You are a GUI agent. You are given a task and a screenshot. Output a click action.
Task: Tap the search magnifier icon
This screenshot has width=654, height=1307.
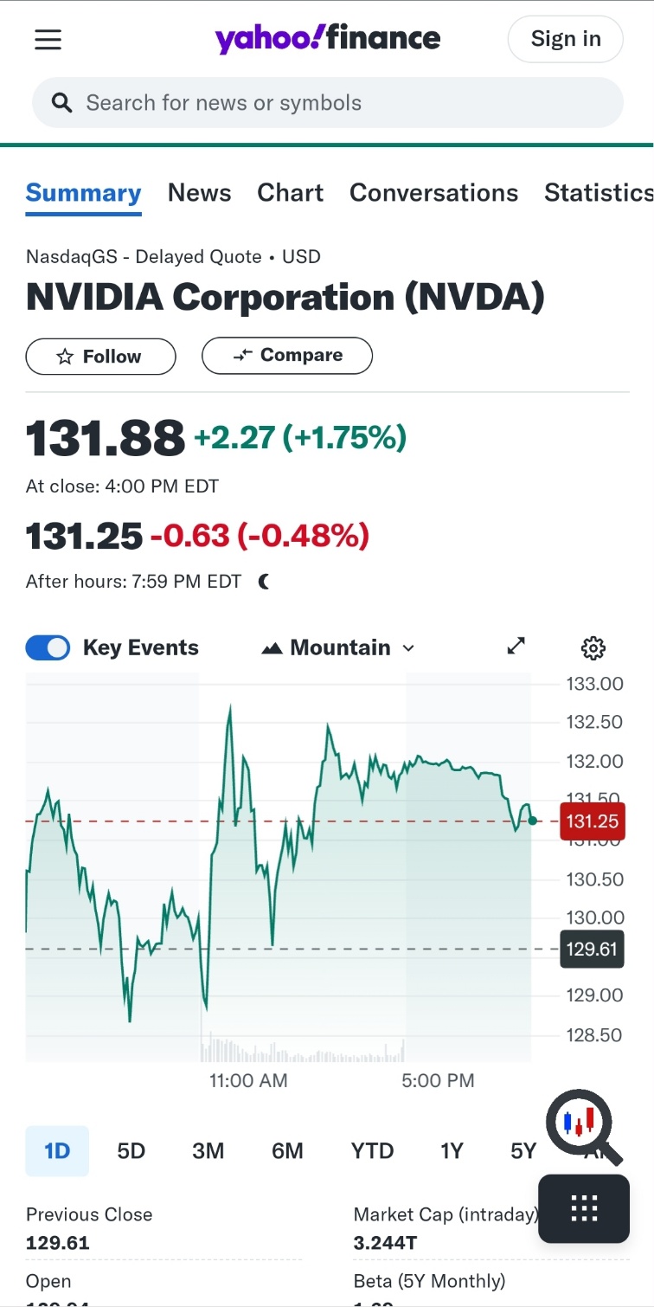tap(61, 103)
